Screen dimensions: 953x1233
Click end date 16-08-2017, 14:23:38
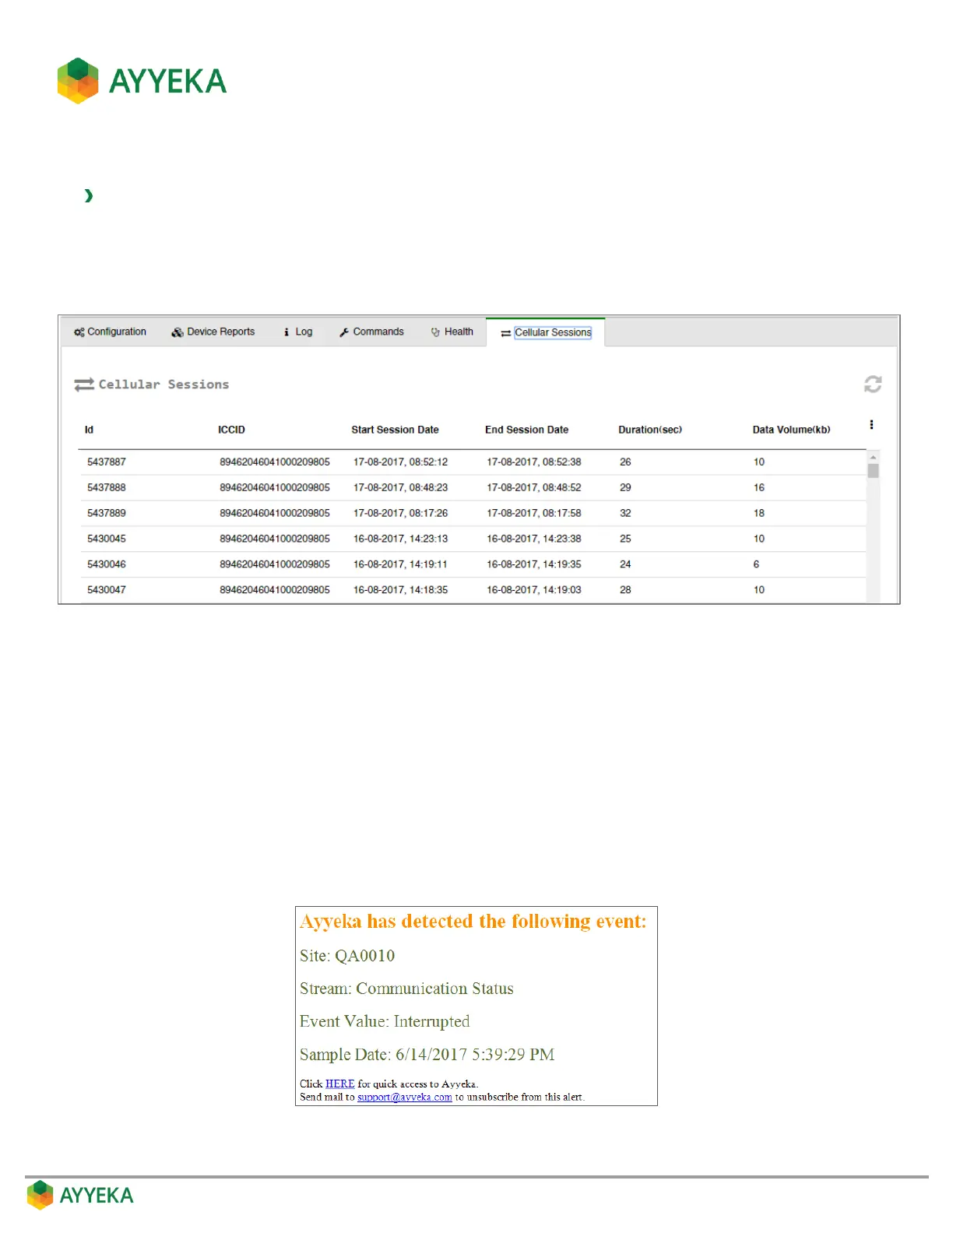[534, 539]
